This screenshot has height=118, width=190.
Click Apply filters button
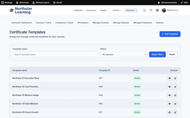point(157,54)
